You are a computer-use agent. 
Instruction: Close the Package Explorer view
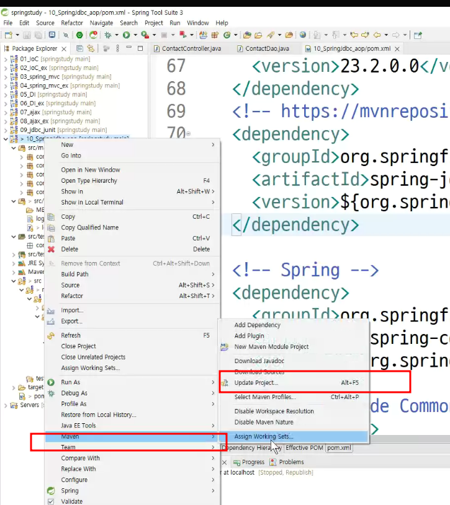click(64, 49)
